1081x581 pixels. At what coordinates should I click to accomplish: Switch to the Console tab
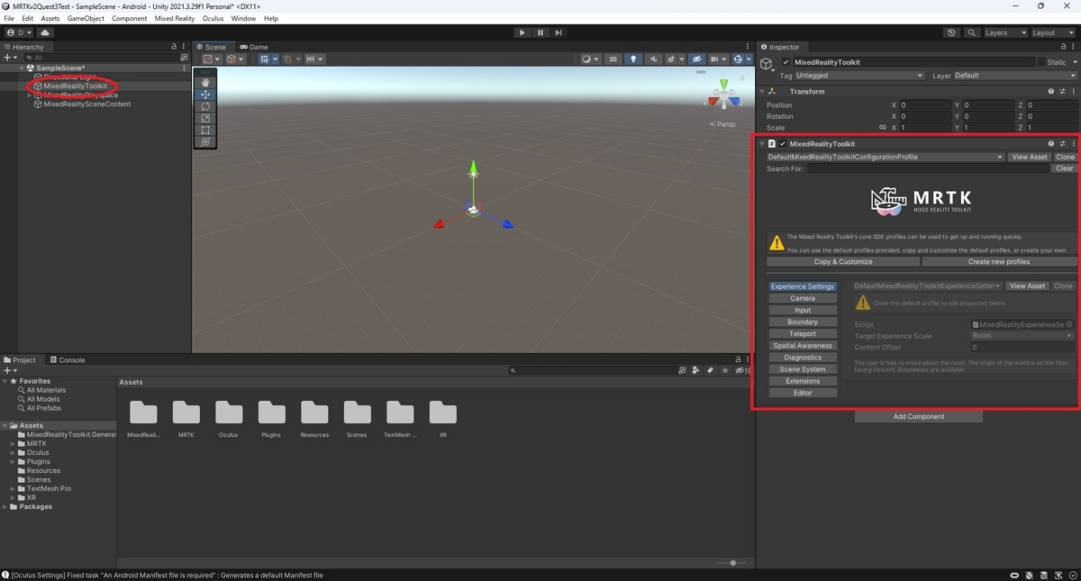(68, 360)
